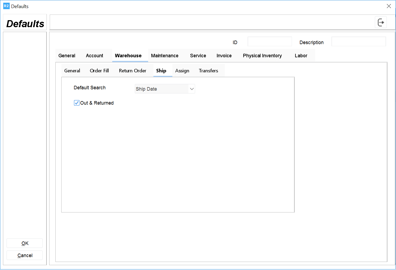Focus the Description input field
The width and height of the screenshot is (396, 270).
tap(358, 42)
